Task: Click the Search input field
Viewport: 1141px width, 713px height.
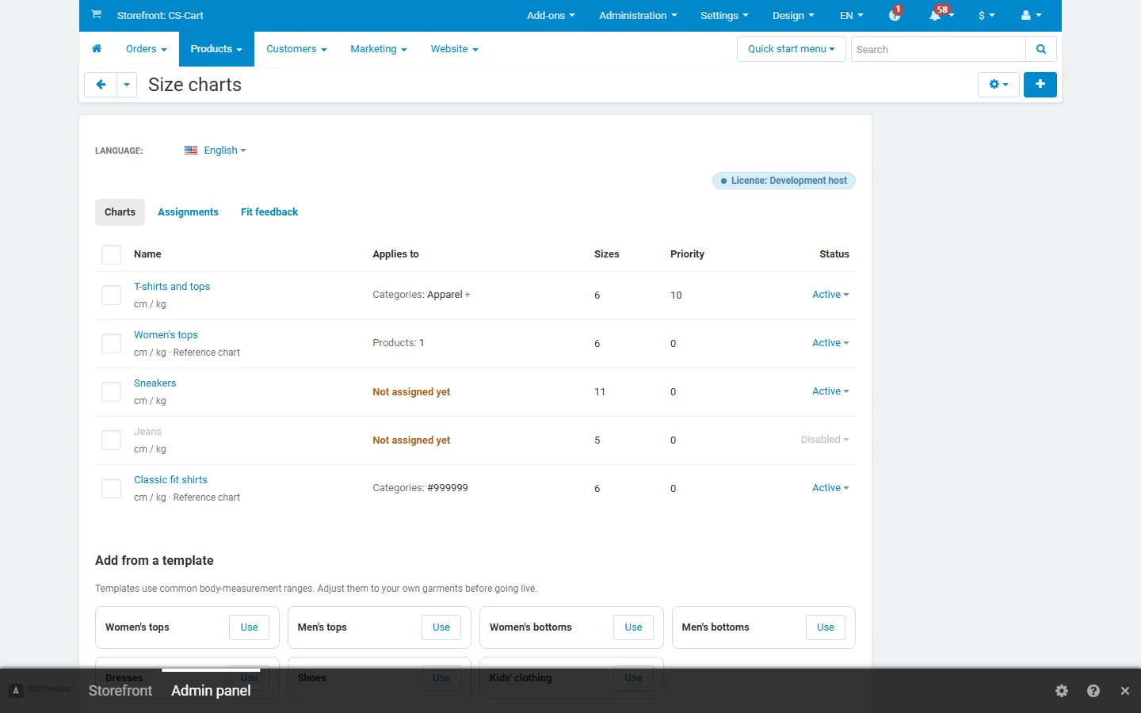Action: [x=938, y=49]
